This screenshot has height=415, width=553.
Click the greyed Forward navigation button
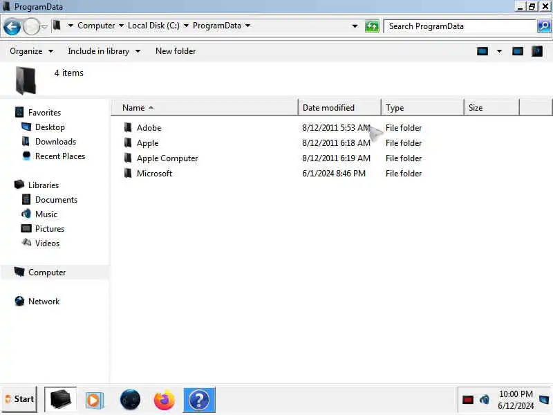pos(31,26)
